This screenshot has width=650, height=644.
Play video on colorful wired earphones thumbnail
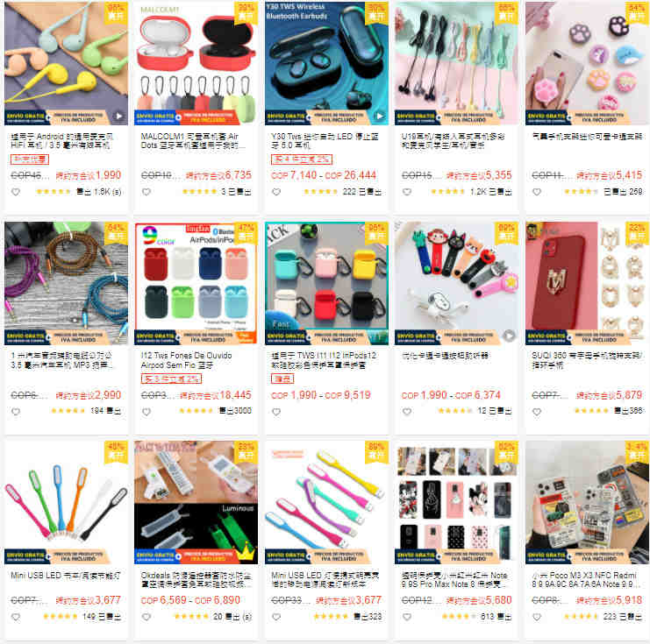click(x=118, y=116)
